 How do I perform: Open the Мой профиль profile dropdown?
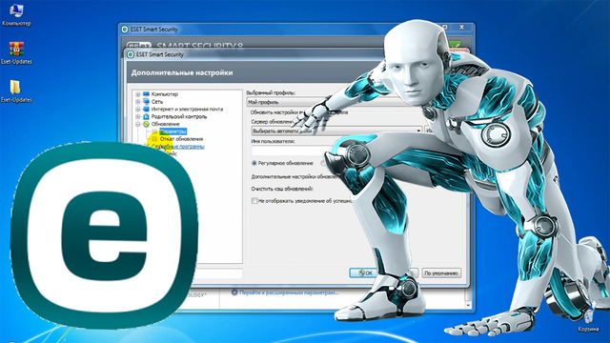(319, 102)
